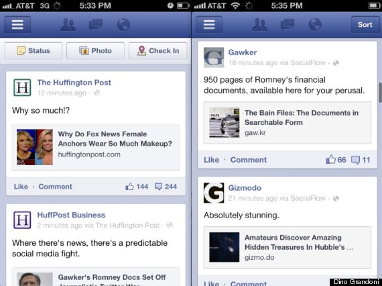The image size is (382, 286).
Task: Comment on the Gawker Romney documents post
Action: point(249,160)
